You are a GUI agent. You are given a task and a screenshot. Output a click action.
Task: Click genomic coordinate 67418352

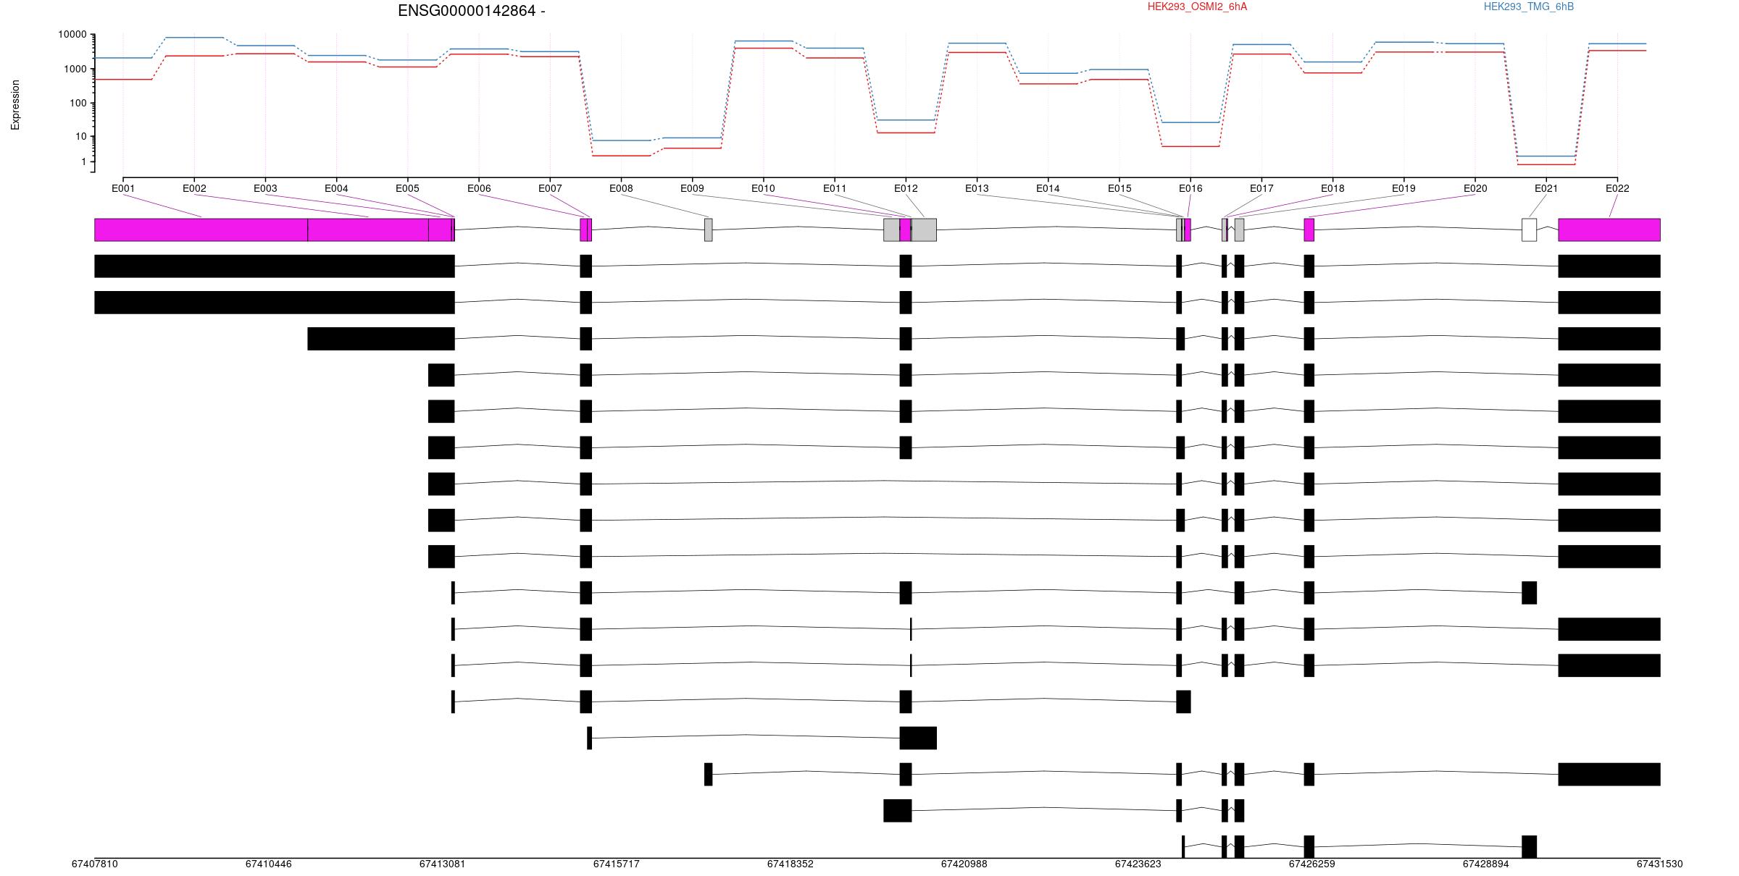tap(791, 864)
